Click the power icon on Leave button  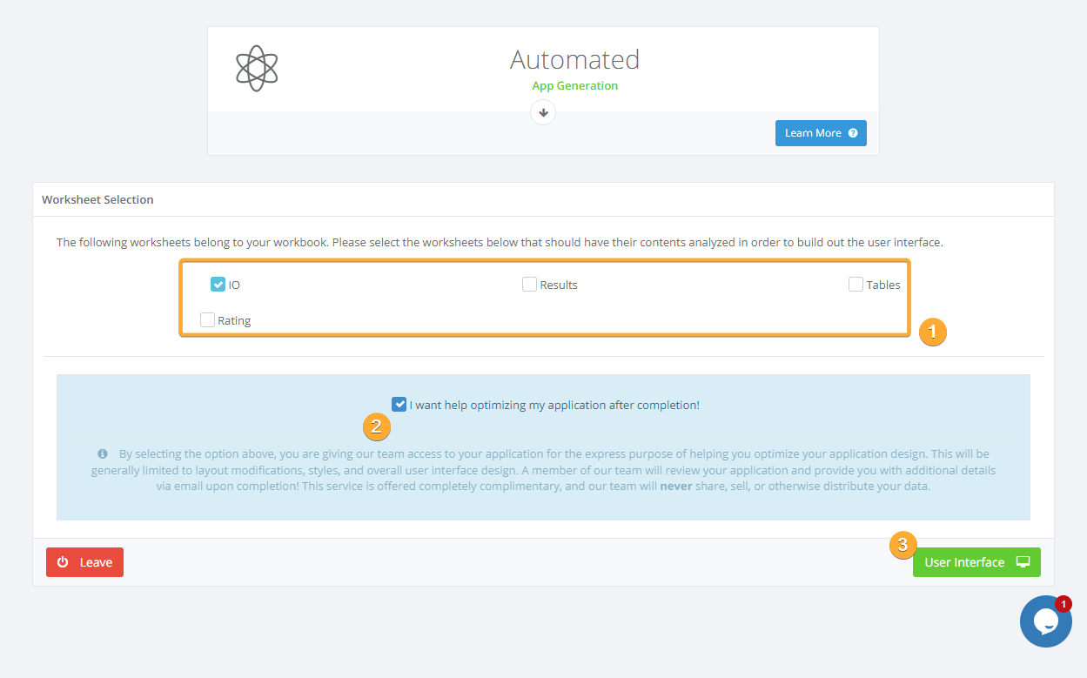pyautogui.click(x=61, y=561)
